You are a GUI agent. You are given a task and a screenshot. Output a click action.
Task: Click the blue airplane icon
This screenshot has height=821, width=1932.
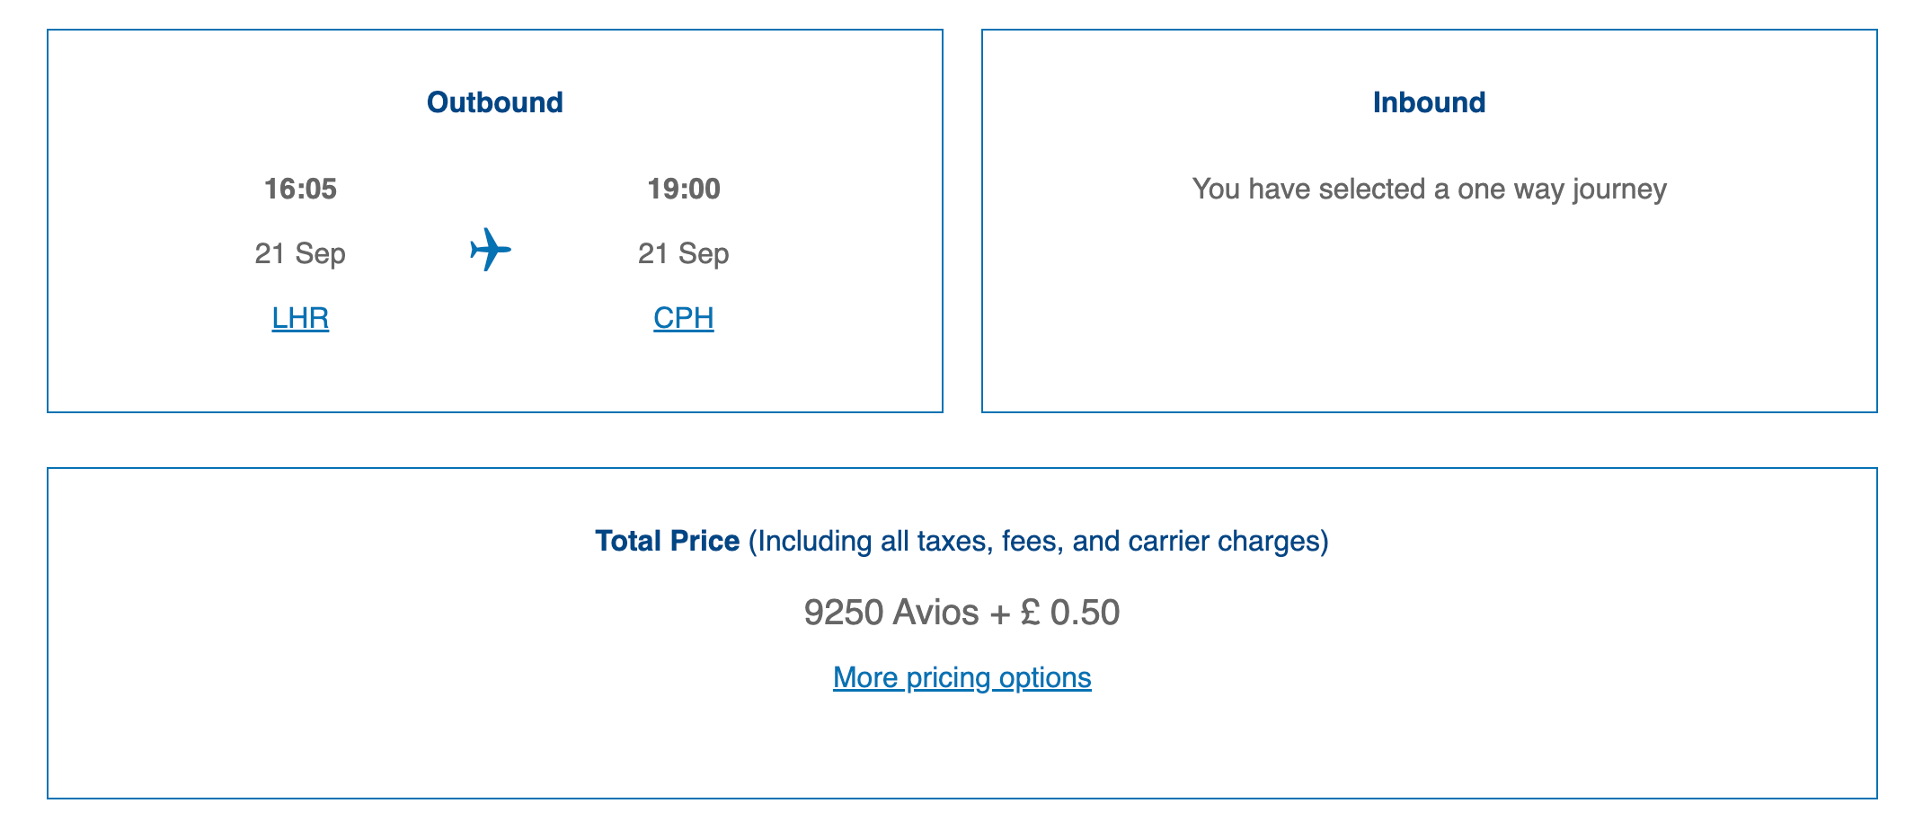pyautogui.click(x=491, y=249)
